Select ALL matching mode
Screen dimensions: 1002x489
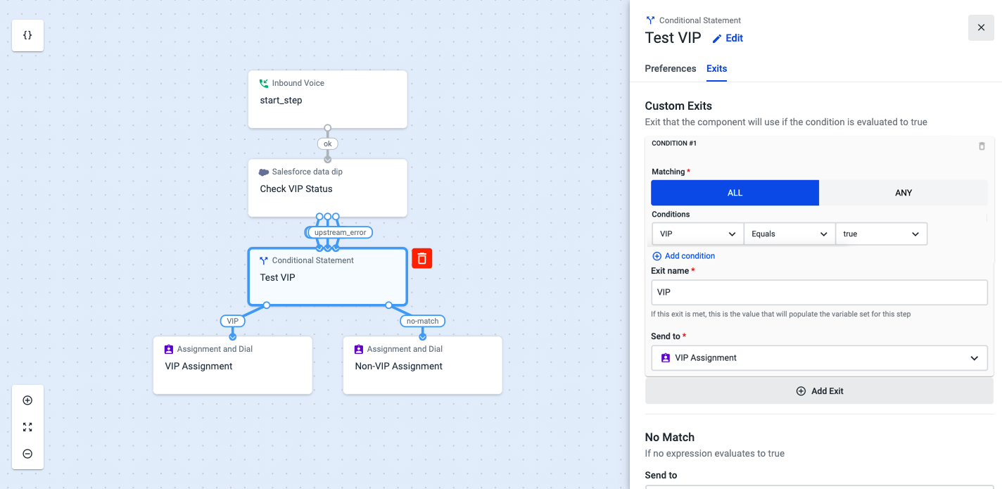[735, 192]
